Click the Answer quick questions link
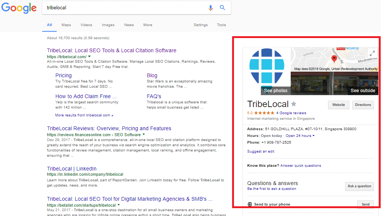Screen dimensions: 381x216 point(300,166)
